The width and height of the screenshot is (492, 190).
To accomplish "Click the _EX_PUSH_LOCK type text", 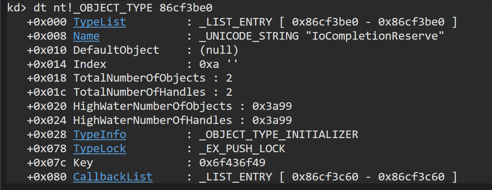I will (x=242, y=149).
